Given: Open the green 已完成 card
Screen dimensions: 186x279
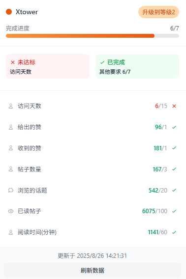Looking at the screenshot, I should 137,66.
